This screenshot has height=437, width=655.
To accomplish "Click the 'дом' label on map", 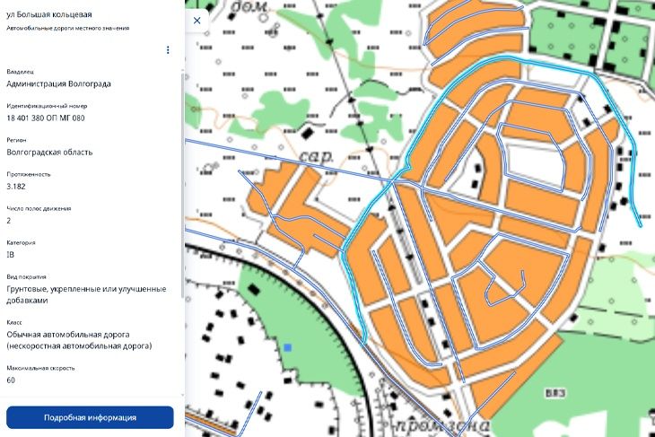I will pyautogui.click(x=248, y=8).
